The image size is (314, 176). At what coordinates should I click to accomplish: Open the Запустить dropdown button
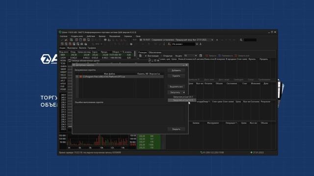(x=176, y=92)
